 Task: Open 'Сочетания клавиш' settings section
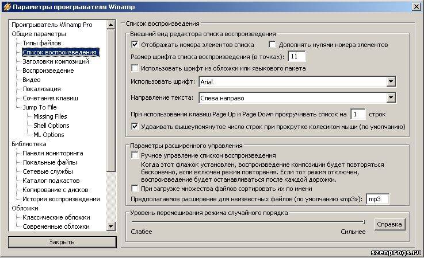(50, 99)
